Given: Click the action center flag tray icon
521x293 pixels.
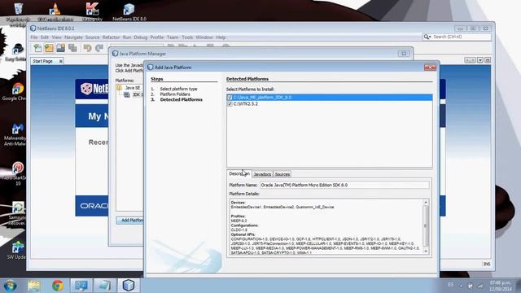Looking at the screenshot, I should 471,286.
